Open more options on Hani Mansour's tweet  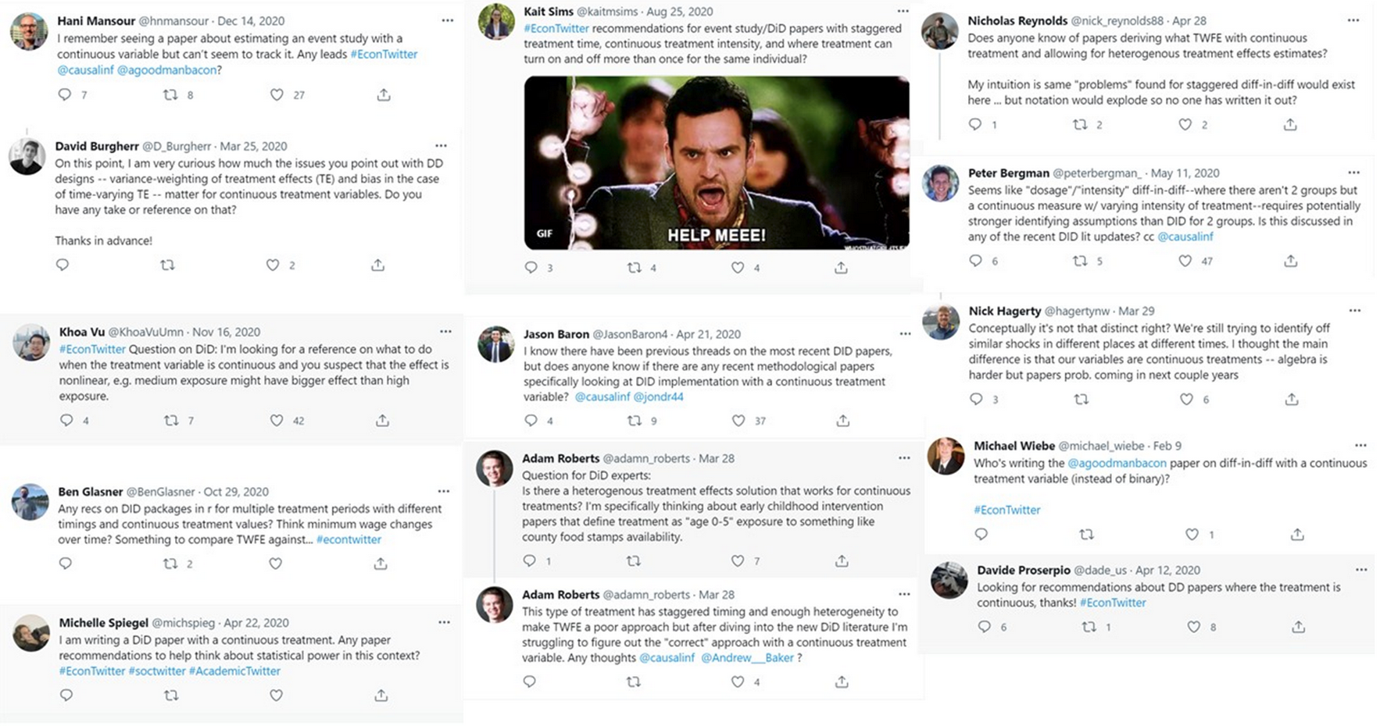(x=448, y=20)
